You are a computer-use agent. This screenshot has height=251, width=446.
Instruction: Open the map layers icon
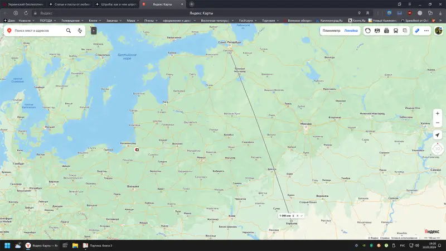(405, 31)
